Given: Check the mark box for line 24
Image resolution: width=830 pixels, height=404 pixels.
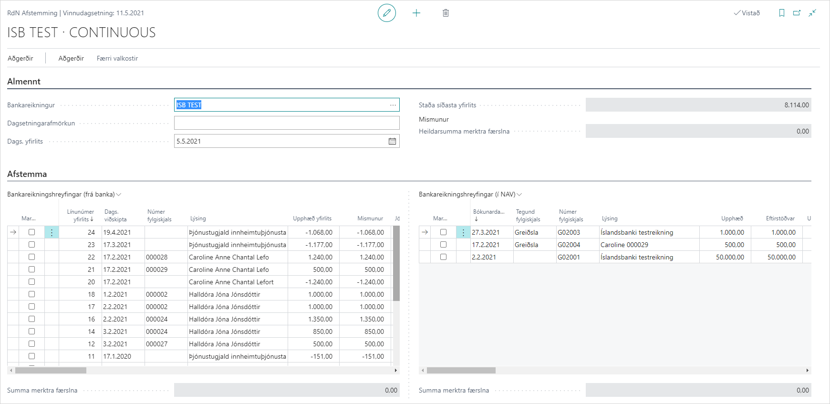Looking at the screenshot, I should tap(31, 232).
